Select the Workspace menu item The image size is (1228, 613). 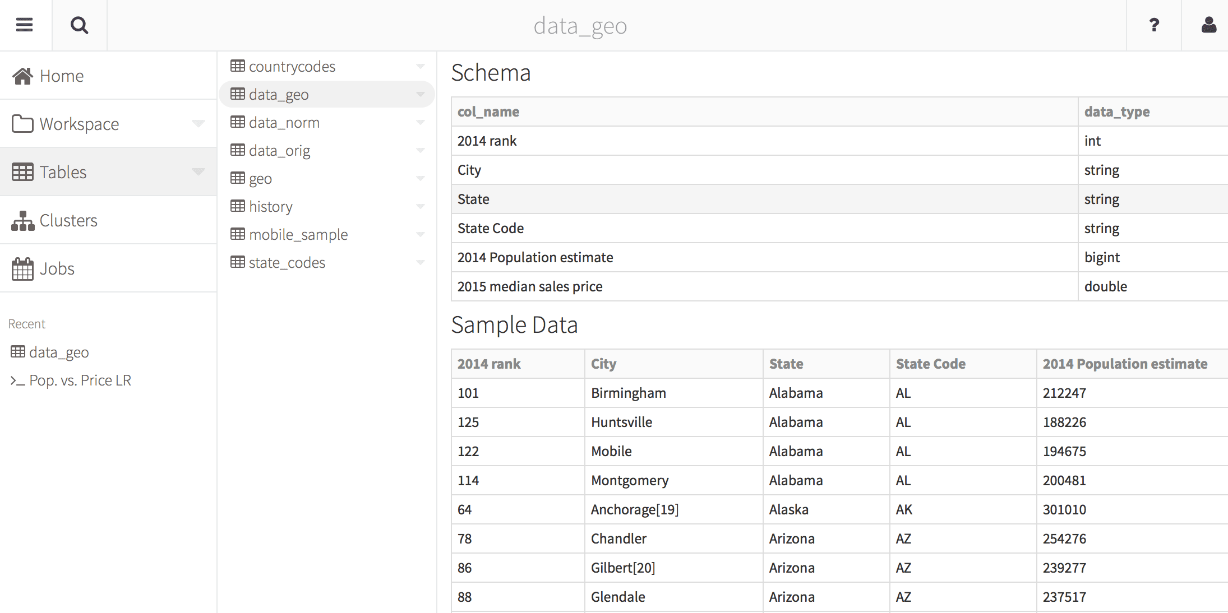click(x=79, y=124)
